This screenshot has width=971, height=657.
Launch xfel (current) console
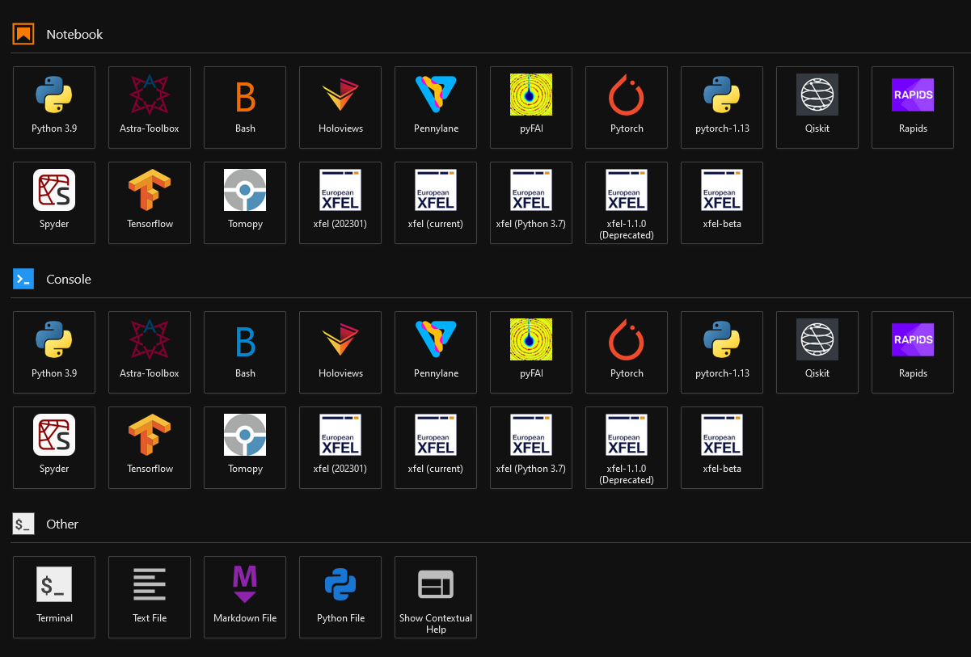tap(436, 447)
